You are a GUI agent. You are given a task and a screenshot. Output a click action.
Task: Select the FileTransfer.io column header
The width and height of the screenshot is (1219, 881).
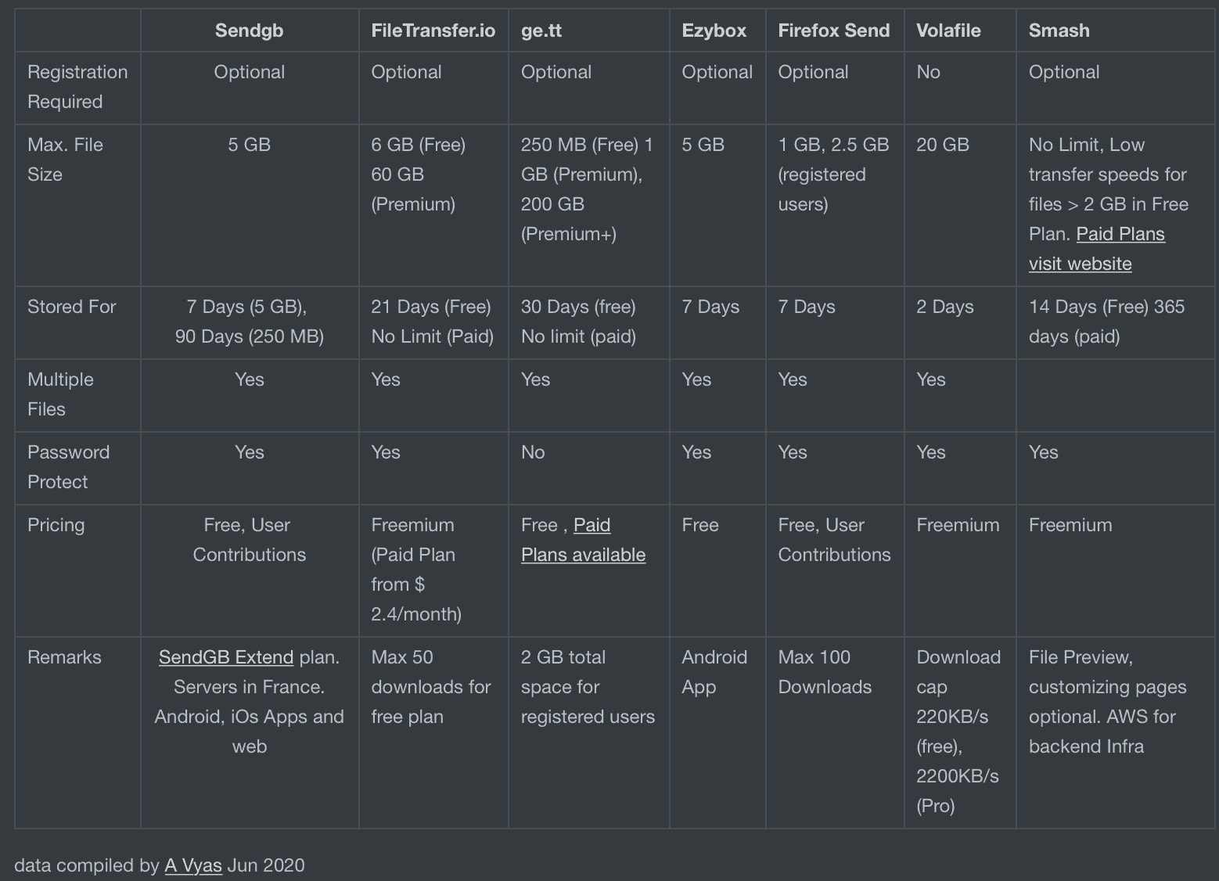433,31
